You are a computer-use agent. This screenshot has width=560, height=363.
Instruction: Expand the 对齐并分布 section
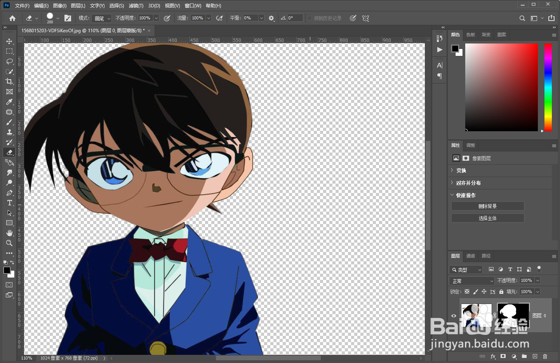click(x=452, y=183)
